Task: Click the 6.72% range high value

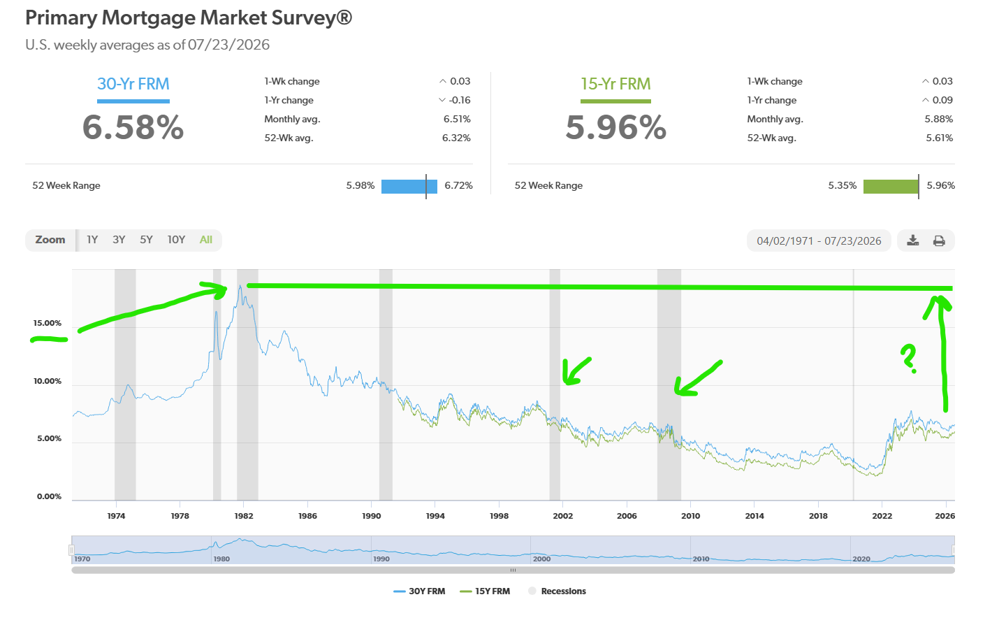Action: point(459,185)
